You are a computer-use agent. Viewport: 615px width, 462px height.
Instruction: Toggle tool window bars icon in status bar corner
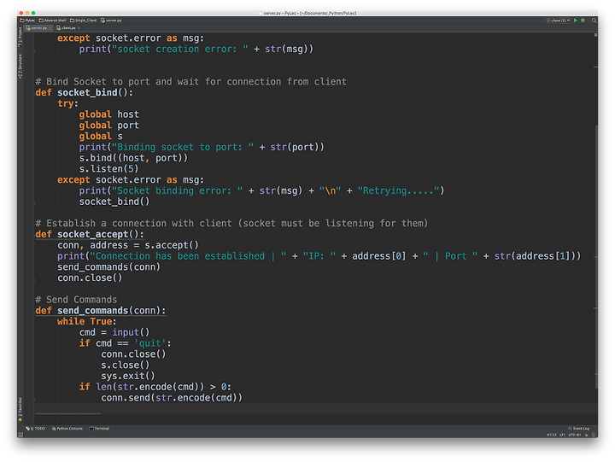[20, 435]
